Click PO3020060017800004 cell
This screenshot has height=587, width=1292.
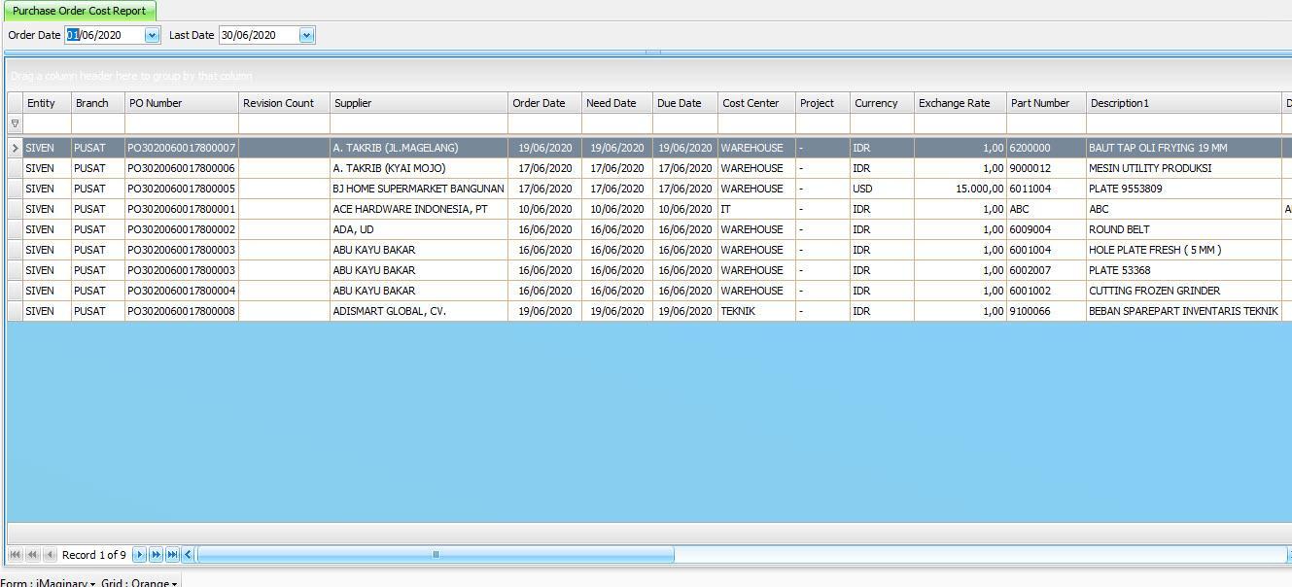pos(182,291)
